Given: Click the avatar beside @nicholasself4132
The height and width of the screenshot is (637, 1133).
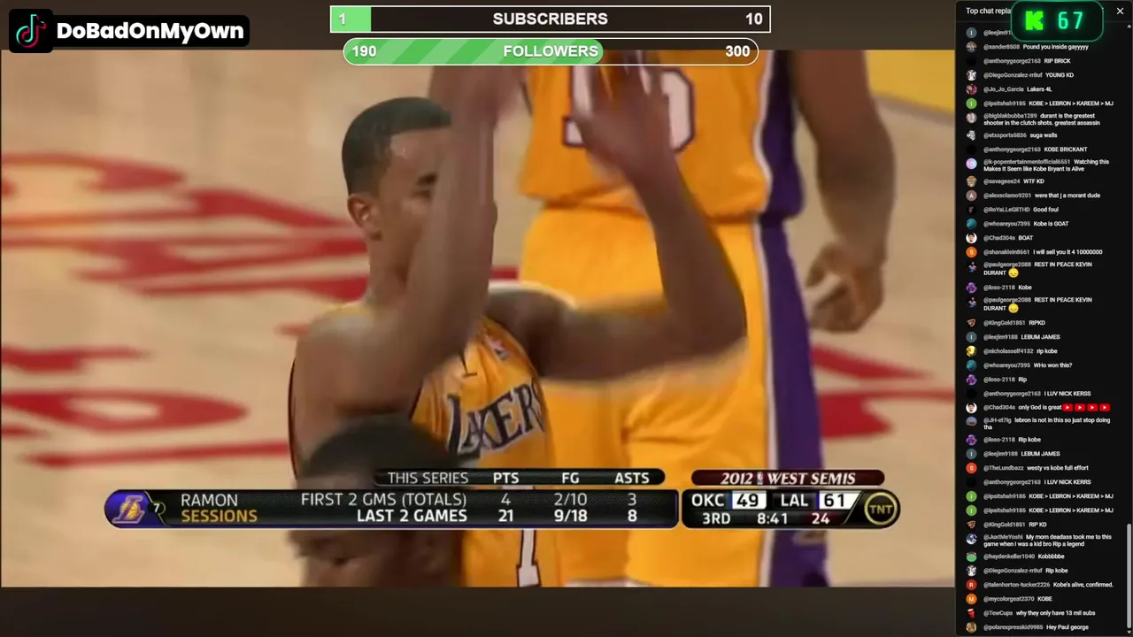Looking at the screenshot, I should [971, 351].
